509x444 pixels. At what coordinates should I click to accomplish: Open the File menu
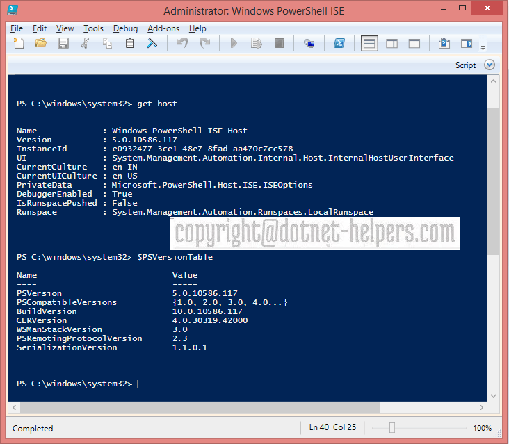pos(17,28)
